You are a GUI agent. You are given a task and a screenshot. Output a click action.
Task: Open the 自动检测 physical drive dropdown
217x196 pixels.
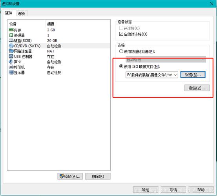tap(166, 60)
